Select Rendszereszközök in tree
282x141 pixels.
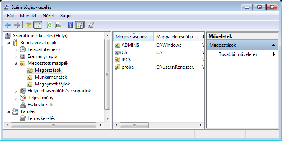click(x=38, y=43)
